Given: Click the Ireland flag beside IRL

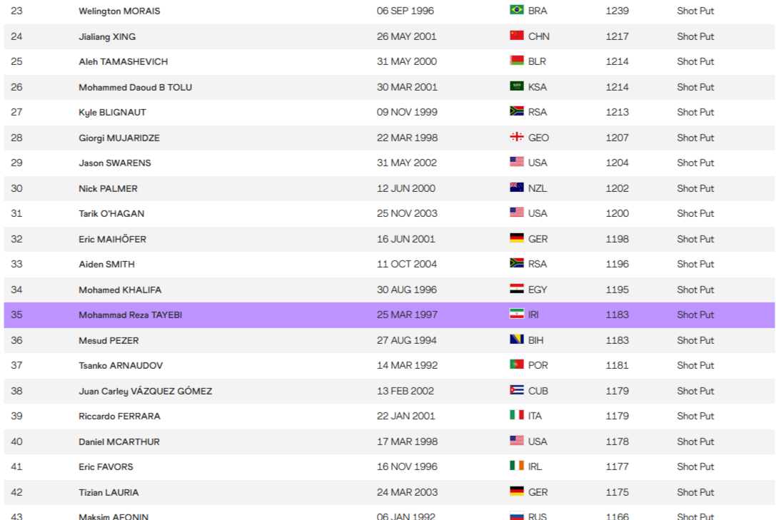Looking at the screenshot, I should [x=516, y=467].
